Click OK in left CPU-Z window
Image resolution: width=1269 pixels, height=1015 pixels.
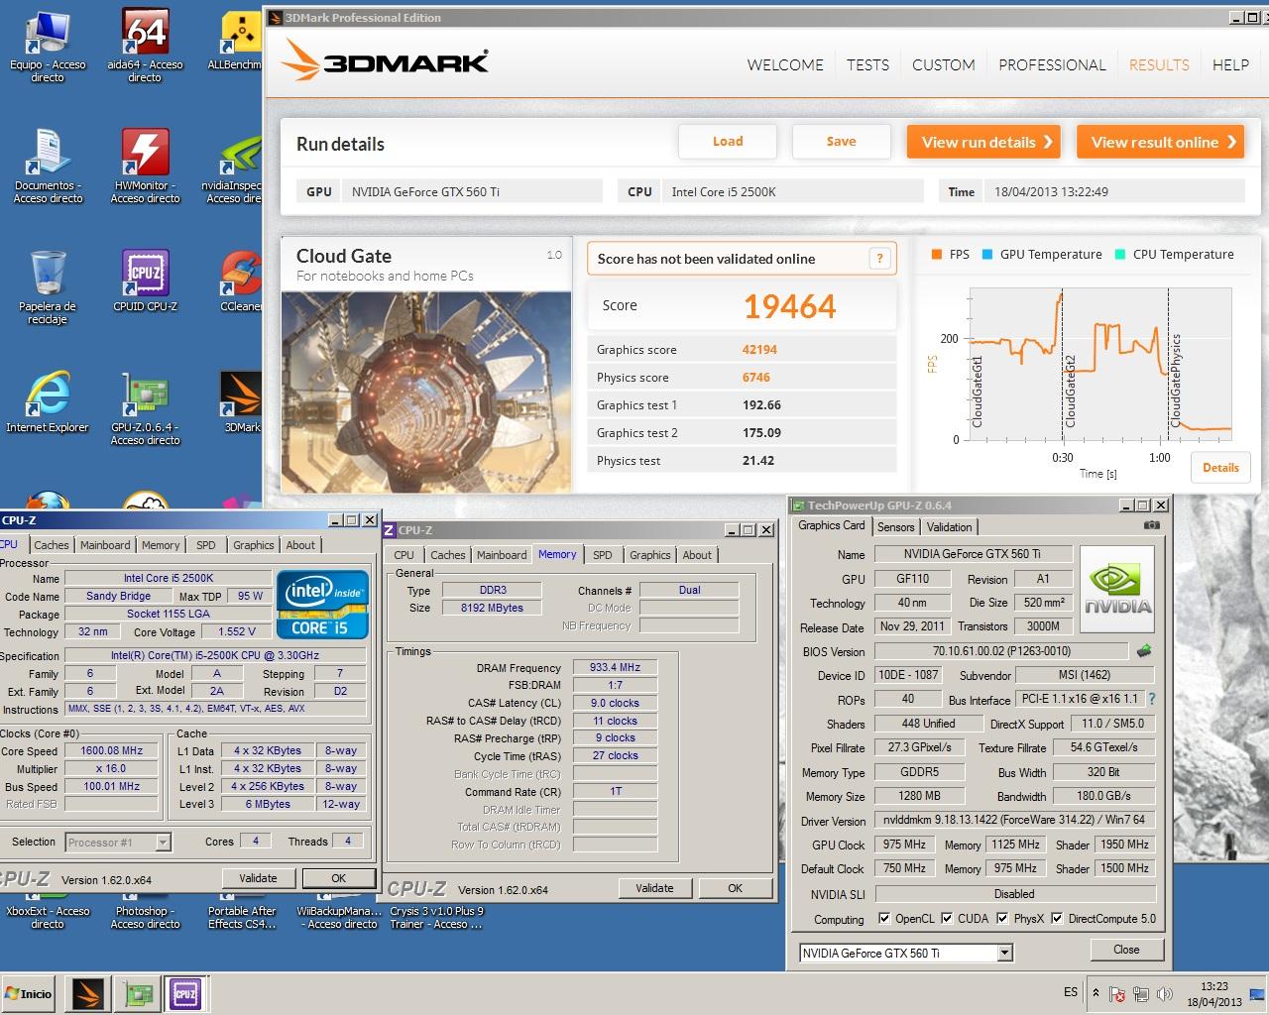click(x=338, y=878)
